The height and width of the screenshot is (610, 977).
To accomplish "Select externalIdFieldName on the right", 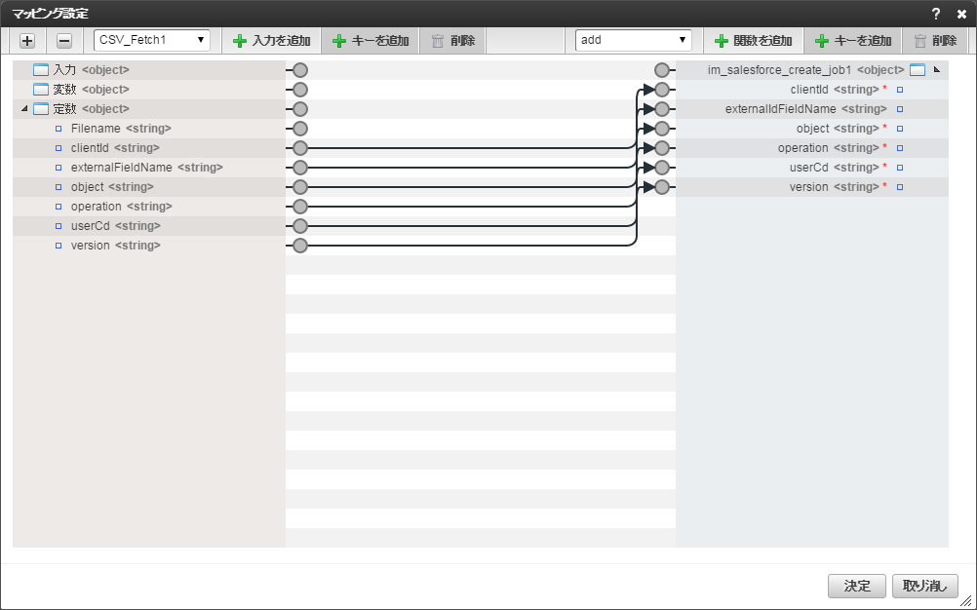I will (812, 109).
